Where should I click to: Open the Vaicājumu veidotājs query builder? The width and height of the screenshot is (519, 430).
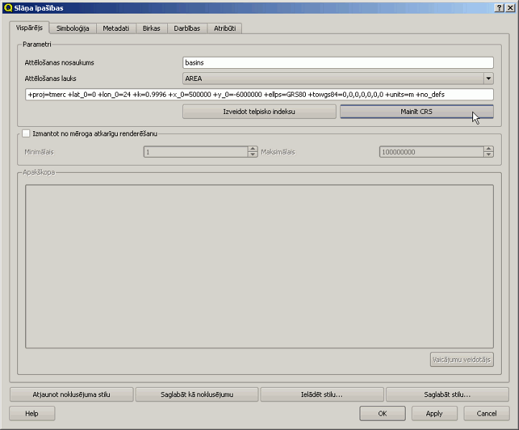click(x=462, y=360)
